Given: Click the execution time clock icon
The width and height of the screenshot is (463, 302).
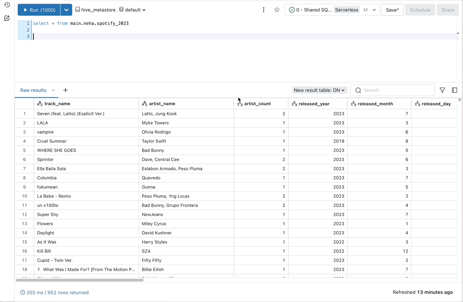Looking at the screenshot, I should (x=23, y=293).
